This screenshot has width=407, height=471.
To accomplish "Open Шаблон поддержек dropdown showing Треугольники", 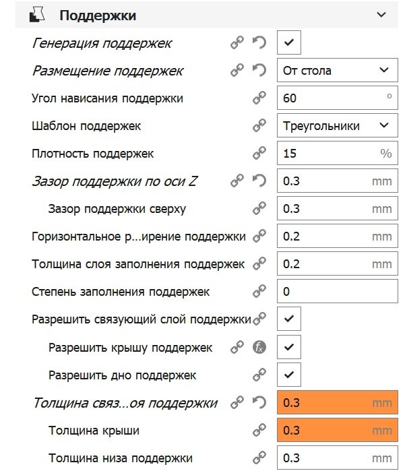I will coord(336,126).
